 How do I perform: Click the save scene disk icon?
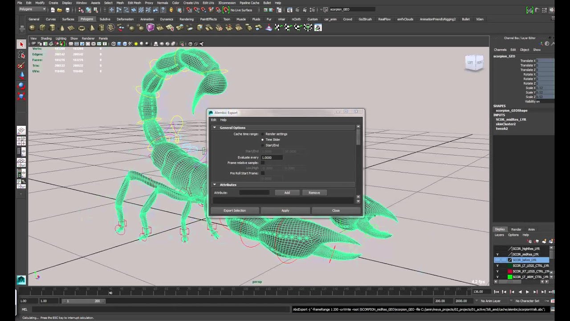point(68,10)
